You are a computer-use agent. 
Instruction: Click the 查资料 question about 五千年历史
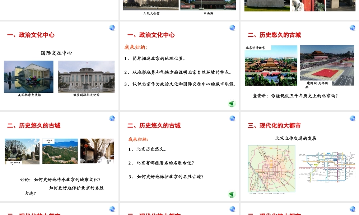pos(295,96)
